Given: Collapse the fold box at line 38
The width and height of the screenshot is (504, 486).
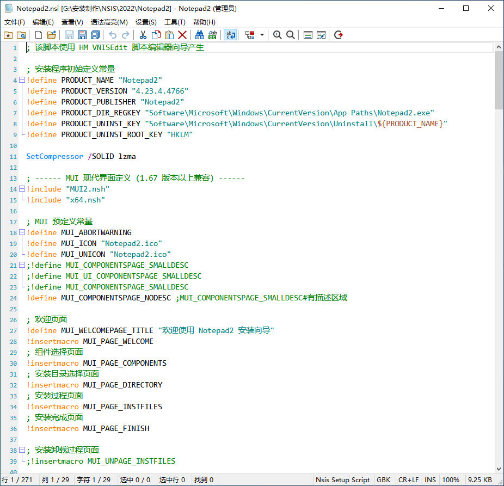Looking at the screenshot, I should coord(21,450).
